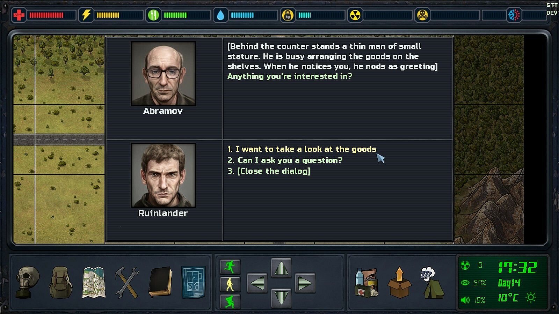
Task: Click Abramov's portrait
Action: 163,74
